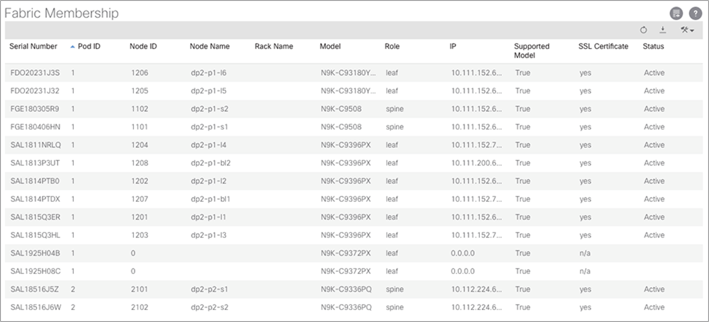Click model N9K-C9508 in FGE180305R9 row
The image size is (709, 322).
pyautogui.click(x=341, y=109)
